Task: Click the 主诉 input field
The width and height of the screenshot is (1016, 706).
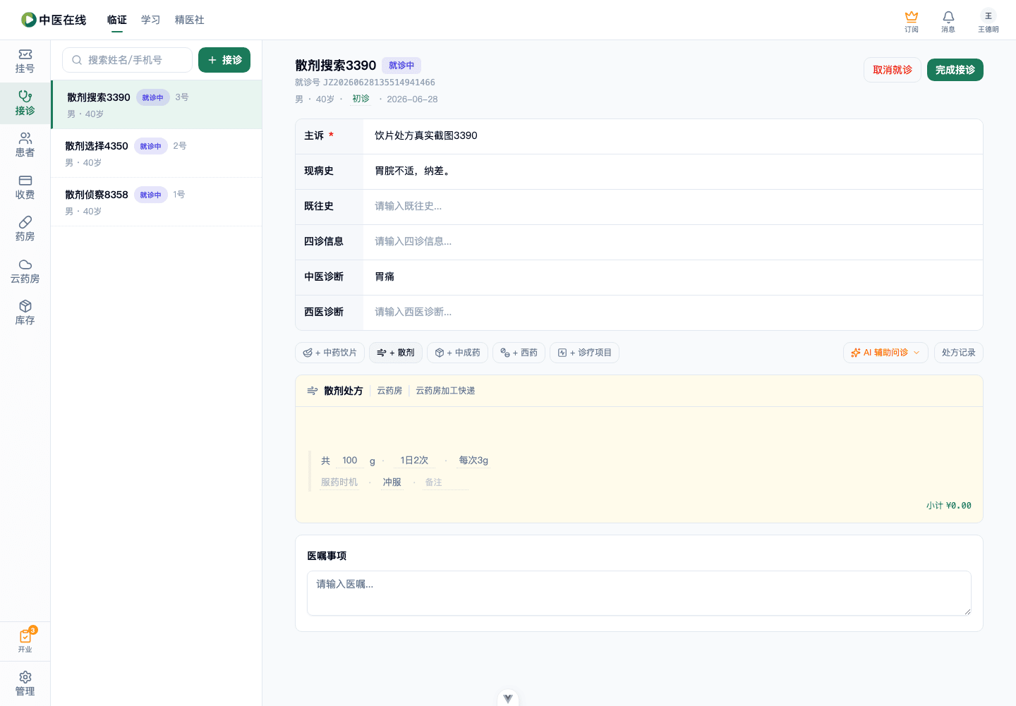Action: (672, 135)
